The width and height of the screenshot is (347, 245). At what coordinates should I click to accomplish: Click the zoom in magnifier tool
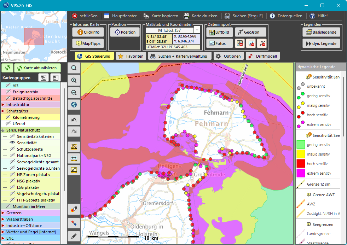[74, 80]
